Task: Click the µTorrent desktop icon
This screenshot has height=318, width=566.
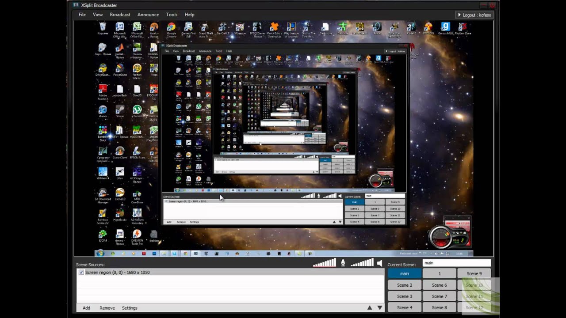Action: tap(137, 111)
